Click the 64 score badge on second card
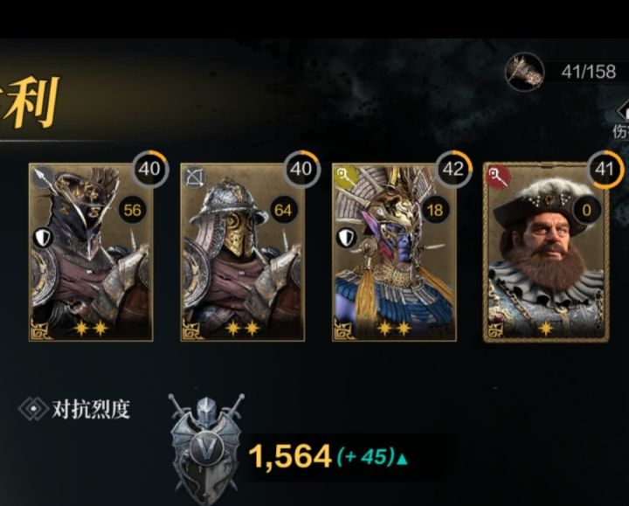This screenshot has width=629, height=506. (283, 210)
